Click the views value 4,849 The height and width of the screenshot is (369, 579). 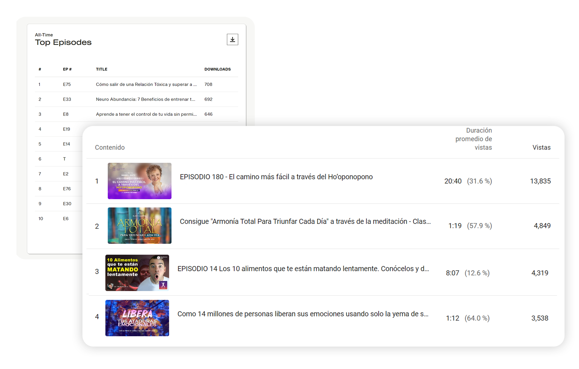click(x=542, y=226)
